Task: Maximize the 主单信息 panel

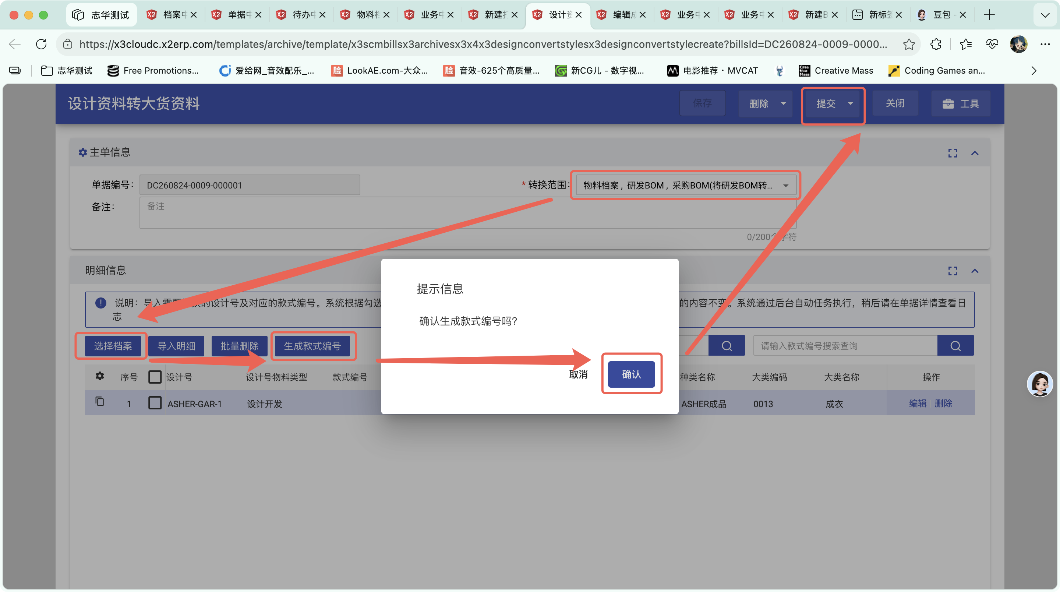Action: coord(952,153)
